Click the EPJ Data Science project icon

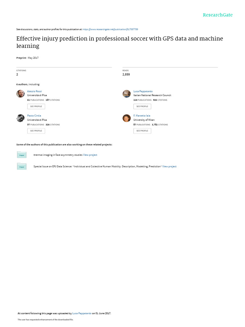pos(22,166)
